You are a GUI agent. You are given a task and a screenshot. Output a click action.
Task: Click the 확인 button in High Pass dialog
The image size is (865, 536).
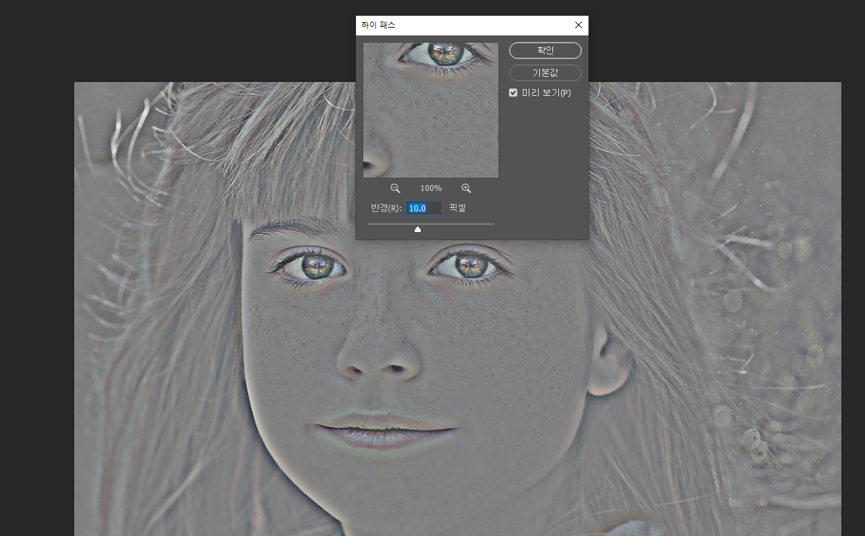(x=545, y=51)
